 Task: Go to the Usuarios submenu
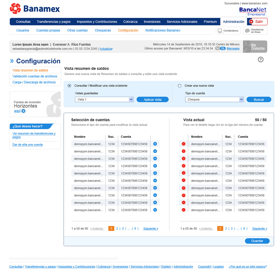[x=23, y=30]
